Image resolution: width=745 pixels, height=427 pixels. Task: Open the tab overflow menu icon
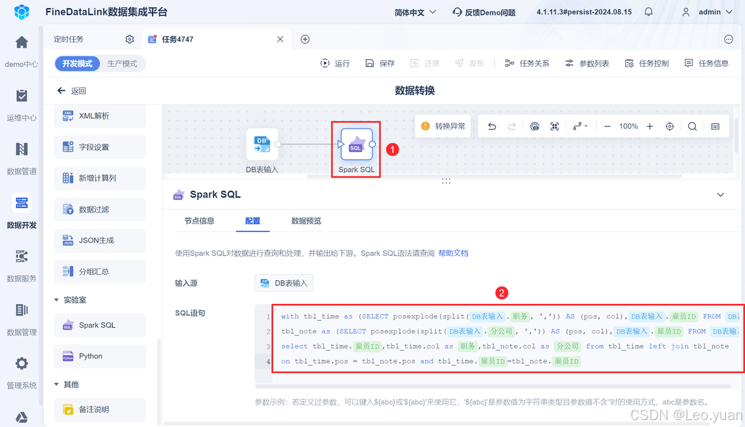click(729, 39)
